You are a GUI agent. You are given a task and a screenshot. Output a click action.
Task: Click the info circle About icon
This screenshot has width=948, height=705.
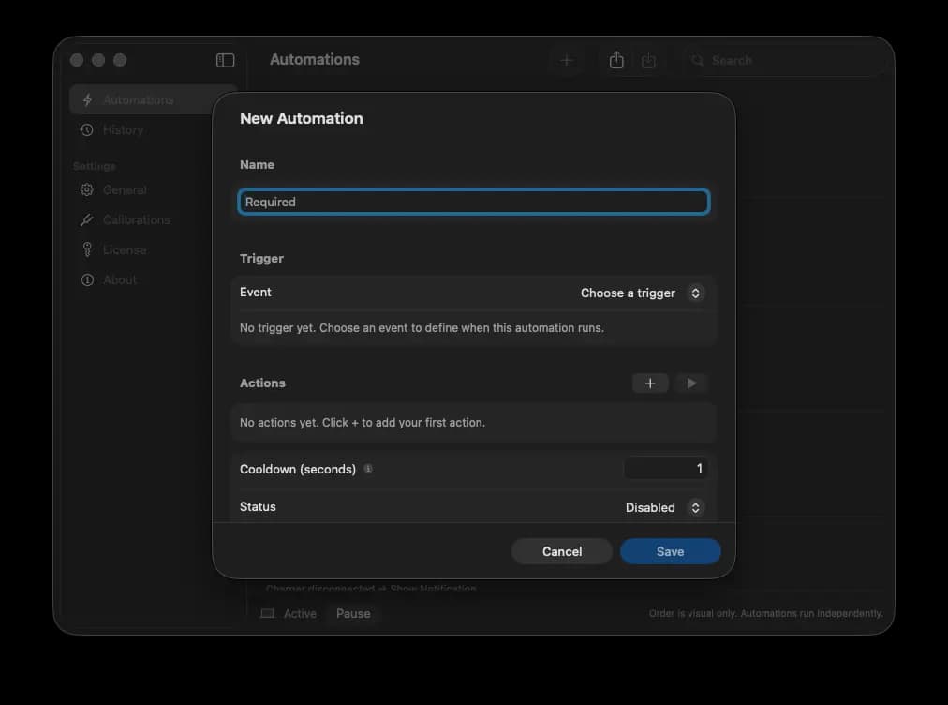pyautogui.click(x=87, y=279)
